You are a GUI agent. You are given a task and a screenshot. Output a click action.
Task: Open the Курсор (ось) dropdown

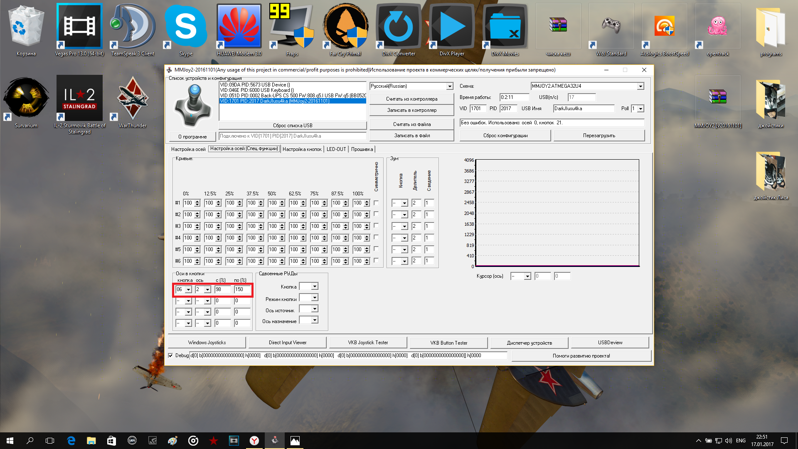click(527, 276)
